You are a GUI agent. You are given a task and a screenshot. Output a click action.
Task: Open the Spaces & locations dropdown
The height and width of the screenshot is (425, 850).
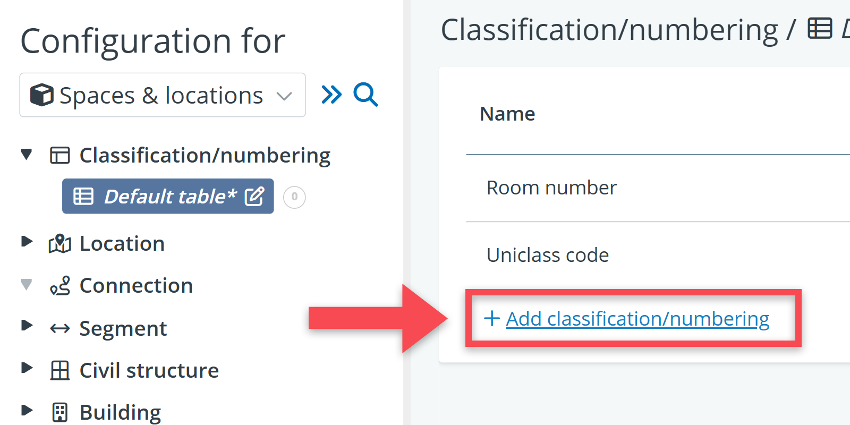pyautogui.click(x=162, y=95)
